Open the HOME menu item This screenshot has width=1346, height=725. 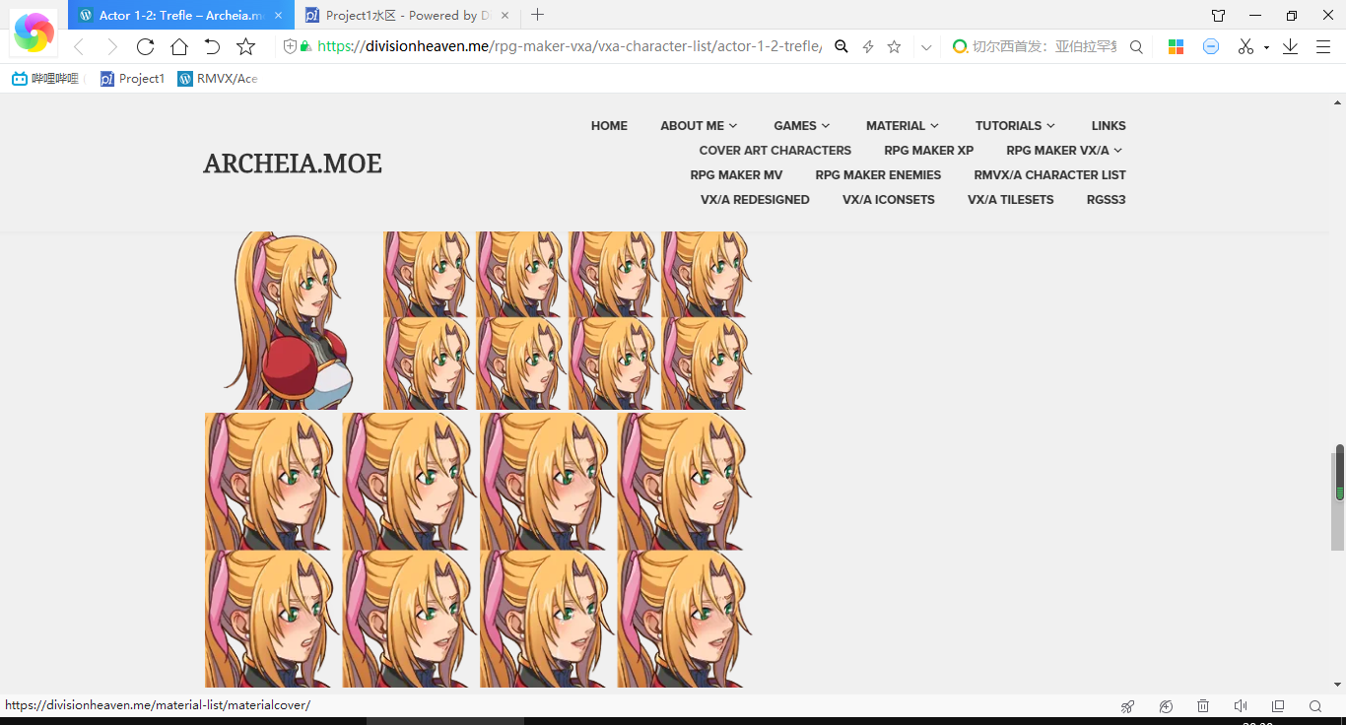(x=609, y=126)
